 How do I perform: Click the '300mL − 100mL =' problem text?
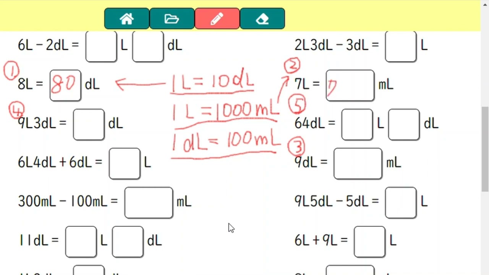pyautogui.click(x=68, y=202)
